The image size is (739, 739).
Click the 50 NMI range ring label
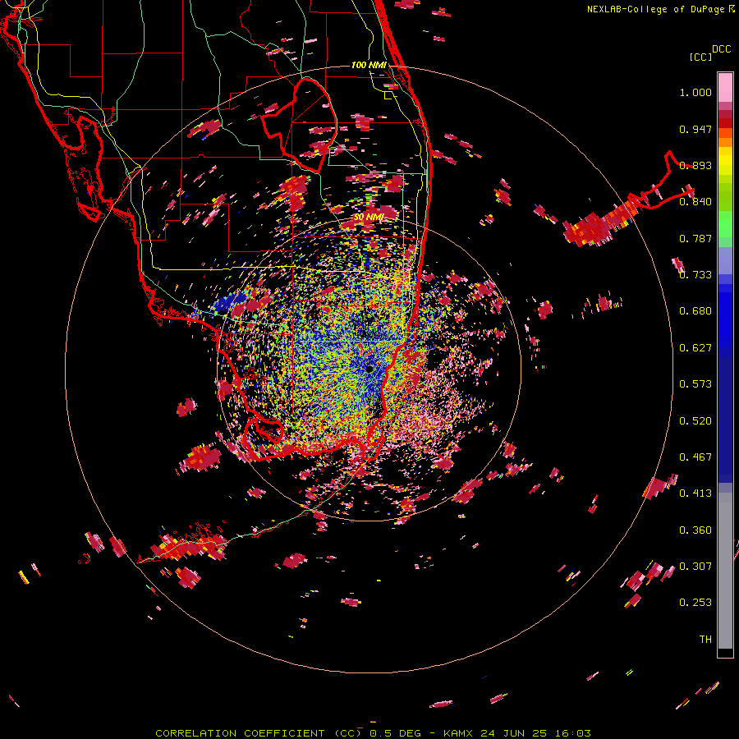click(369, 218)
